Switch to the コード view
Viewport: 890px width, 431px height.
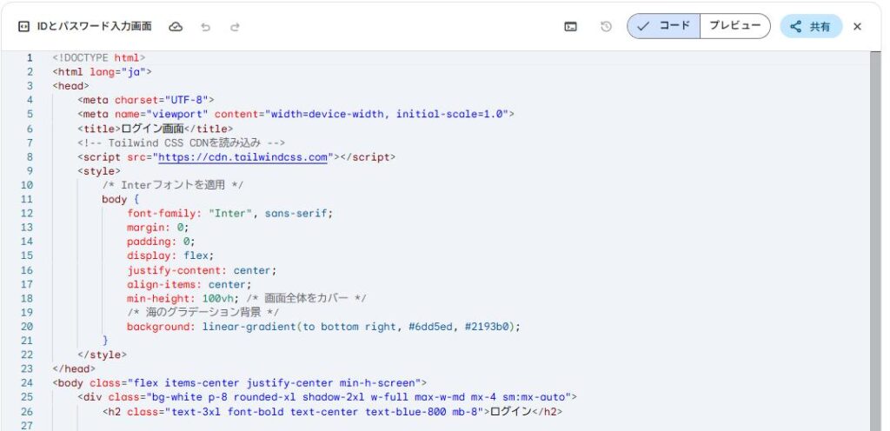pos(663,26)
